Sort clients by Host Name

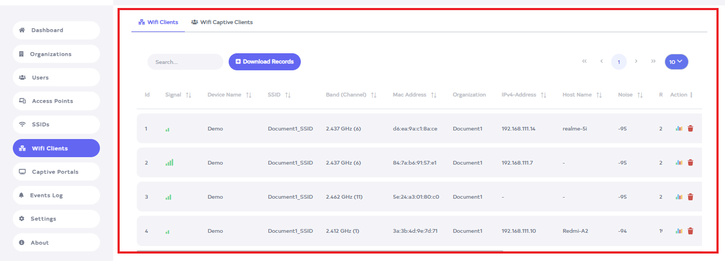599,95
